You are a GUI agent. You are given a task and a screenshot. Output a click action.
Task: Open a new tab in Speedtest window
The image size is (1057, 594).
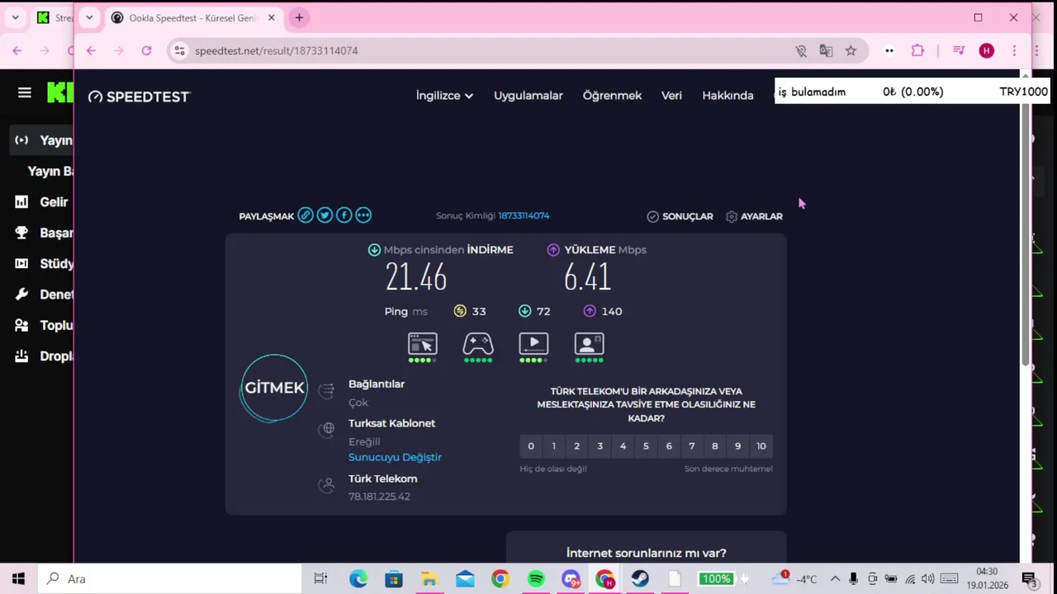299,17
